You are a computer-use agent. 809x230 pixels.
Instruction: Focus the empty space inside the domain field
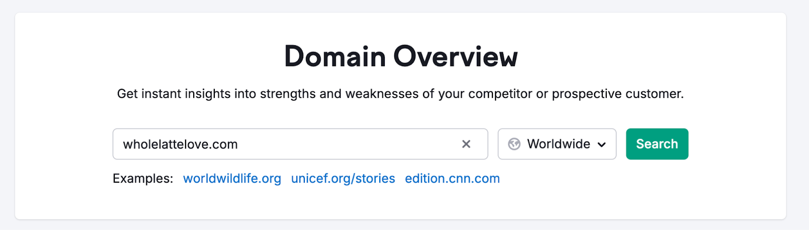(x=344, y=145)
